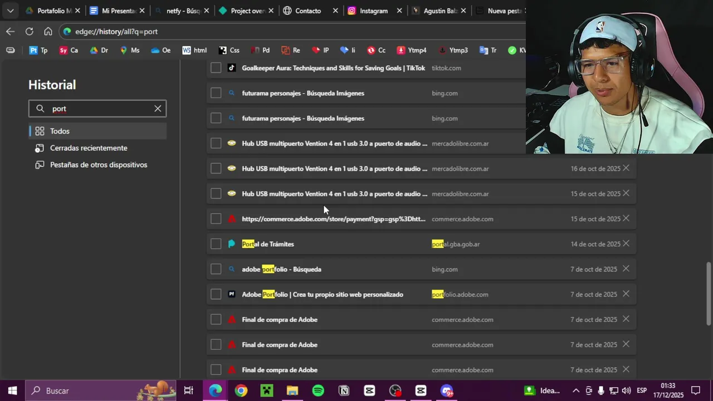Image resolution: width=713 pixels, height=401 pixels.
Task: Close the Contacto tab
Action: [x=335, y=11]
